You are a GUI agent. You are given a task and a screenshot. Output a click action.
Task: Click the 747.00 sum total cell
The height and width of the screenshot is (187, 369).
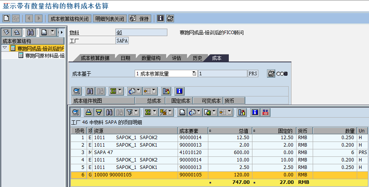click(x=230, y=182)
